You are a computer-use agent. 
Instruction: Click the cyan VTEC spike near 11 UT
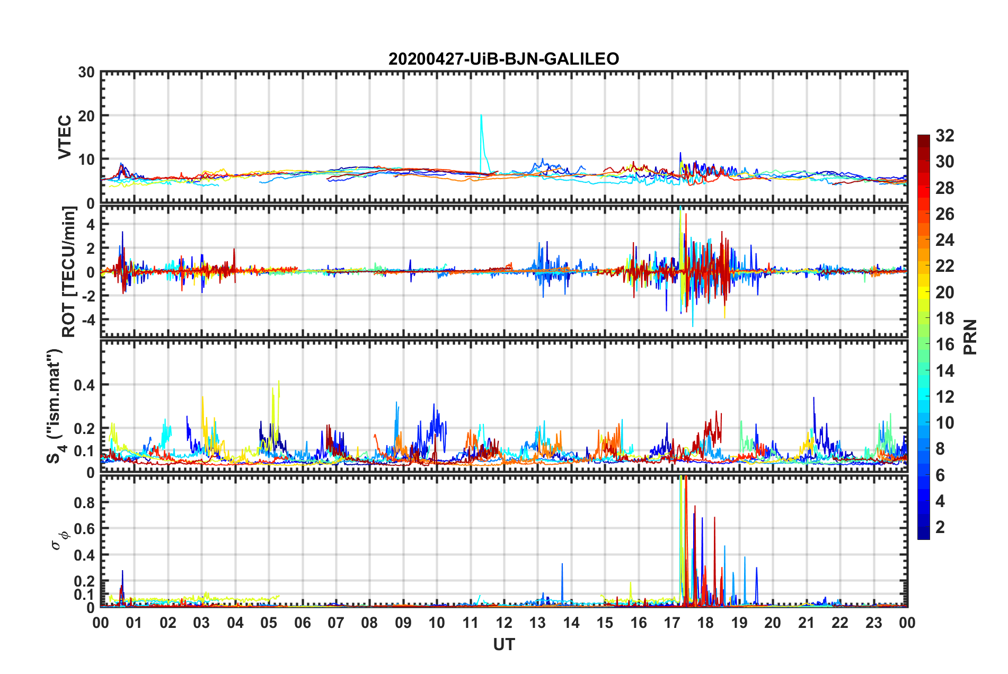[482, 142]
